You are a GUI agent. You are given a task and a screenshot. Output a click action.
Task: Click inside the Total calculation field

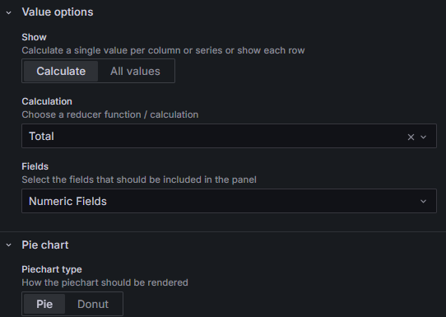coord(229,136)
